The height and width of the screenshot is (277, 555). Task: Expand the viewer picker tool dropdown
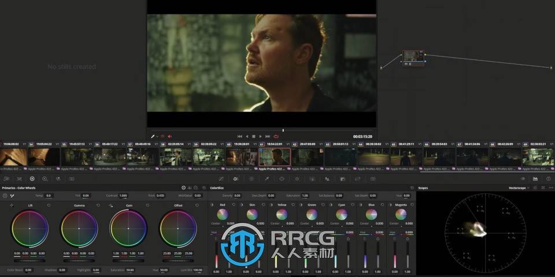tap(157, 136)
